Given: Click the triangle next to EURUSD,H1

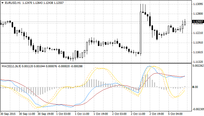Looking at the screenshot, I should [x=2, y=3].
